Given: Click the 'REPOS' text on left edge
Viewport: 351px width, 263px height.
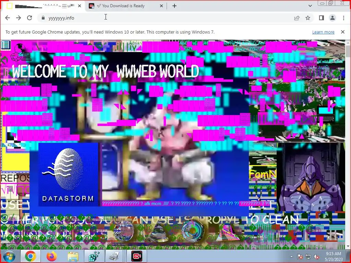Looking at the screenshot, I should click(15, 178).
